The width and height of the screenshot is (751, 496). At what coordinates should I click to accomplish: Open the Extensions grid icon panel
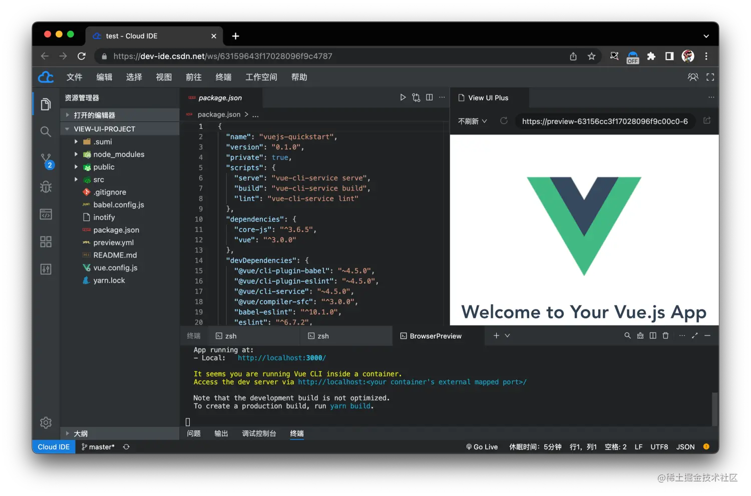click(46, 242)
